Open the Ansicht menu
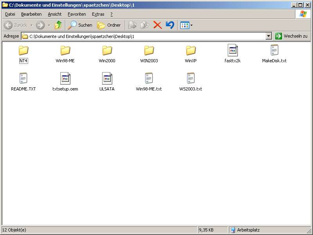Screen dimensions: 313x235 tap(55, 14)
